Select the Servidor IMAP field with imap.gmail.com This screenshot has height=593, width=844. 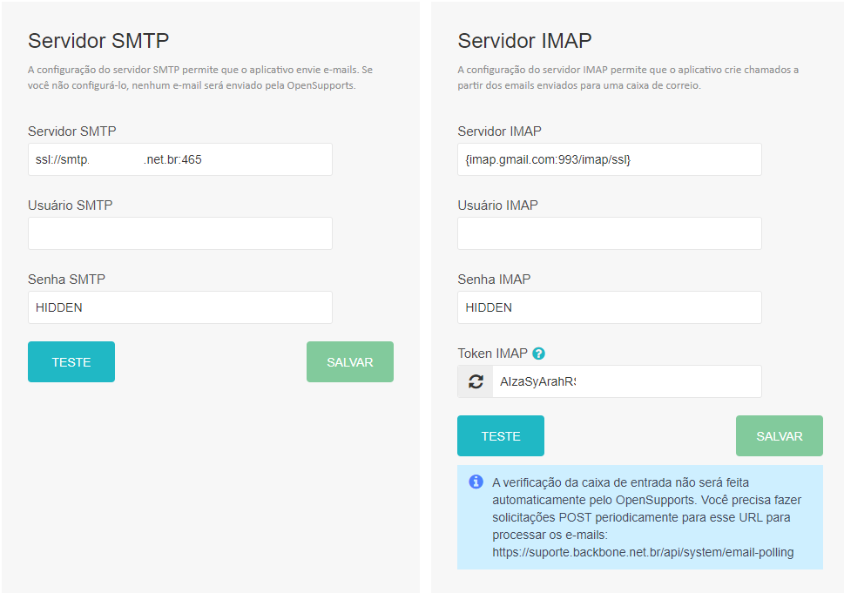point(609,159)
